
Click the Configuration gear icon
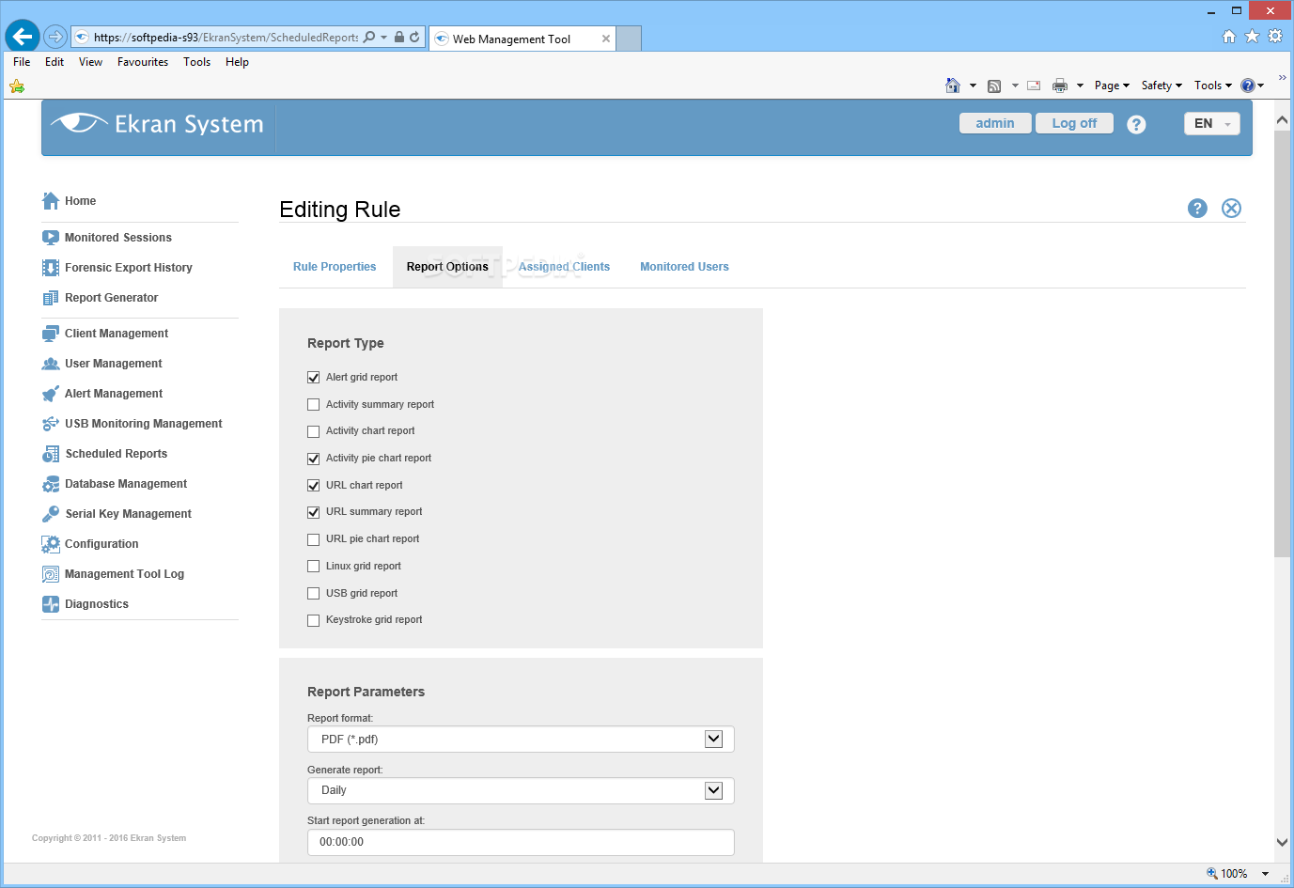point(51,544)
